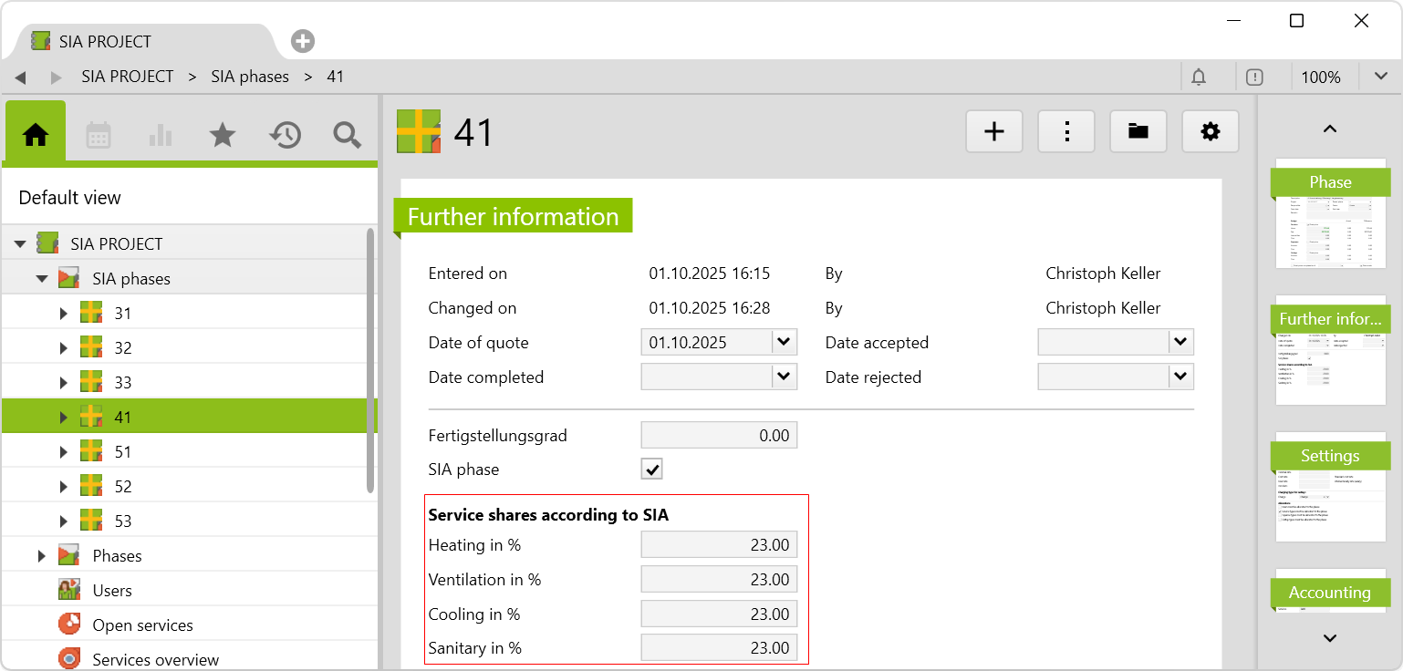Click the folder button in header
The height and width of the screenshot is (671, 1403).
click(1138, 132)
